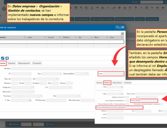Expand the Tipo dropdown
The height and width of the screenshot is (128, 167).
52,74
